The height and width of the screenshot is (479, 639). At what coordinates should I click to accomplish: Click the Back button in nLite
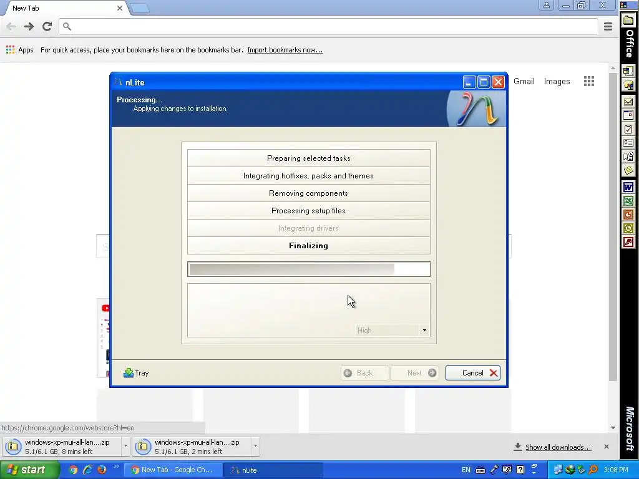[364, 373]
